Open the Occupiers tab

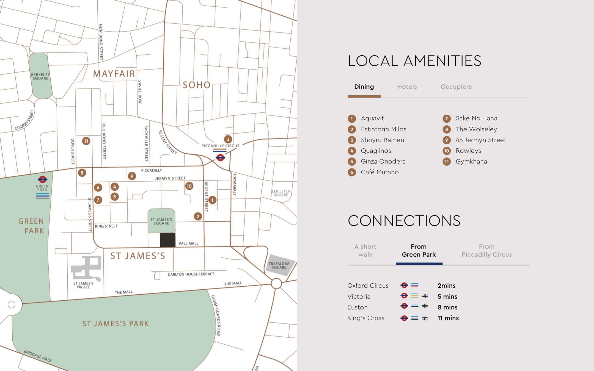pos(456,87)
